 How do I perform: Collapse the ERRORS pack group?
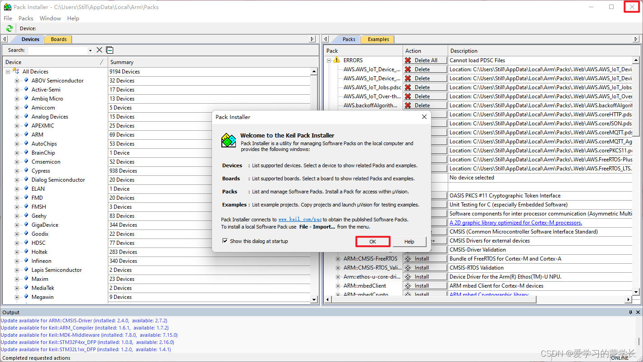pyautogui.click(x=329, y=60)
